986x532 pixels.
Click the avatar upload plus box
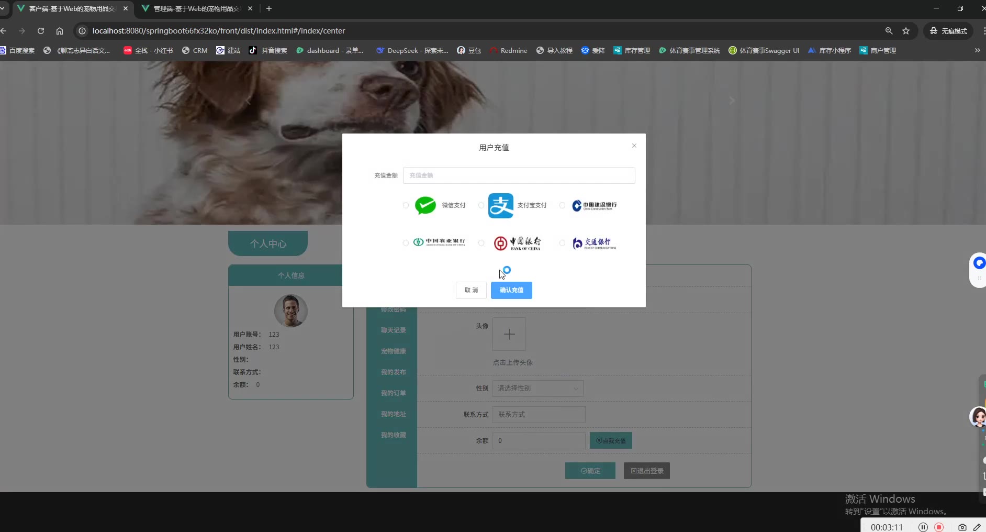point(509,334)
